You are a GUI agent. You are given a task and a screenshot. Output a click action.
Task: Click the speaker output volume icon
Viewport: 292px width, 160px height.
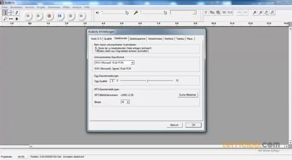97,12
